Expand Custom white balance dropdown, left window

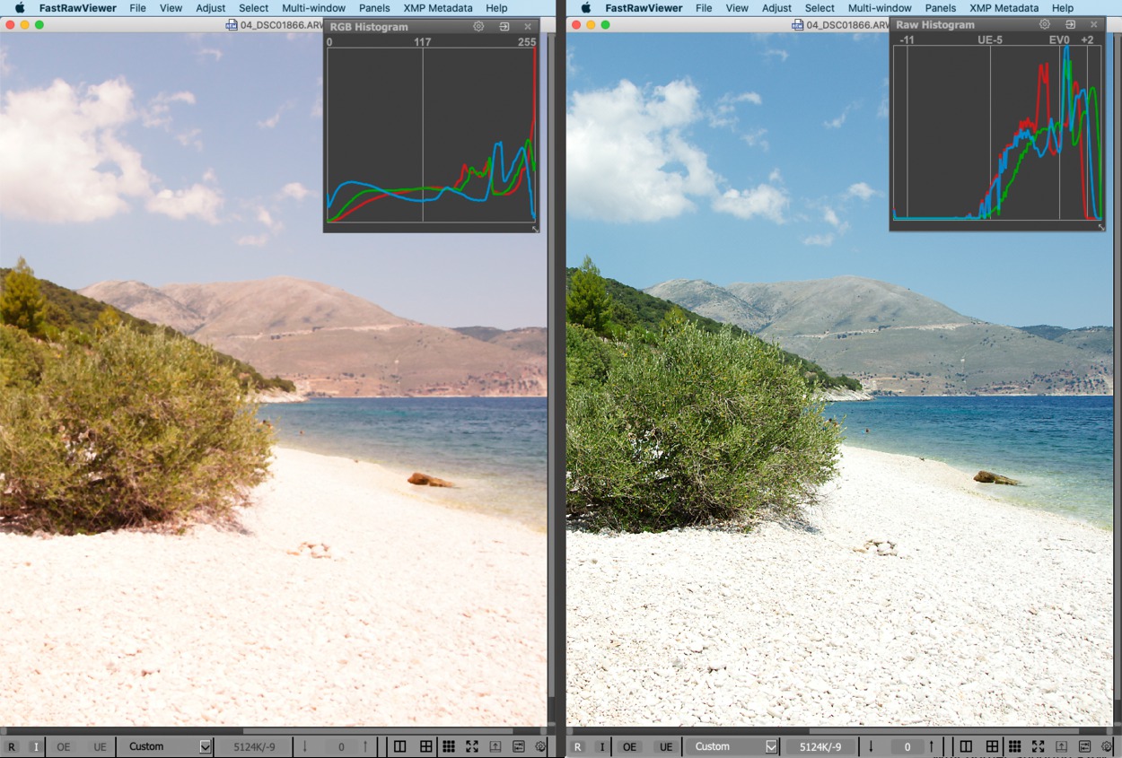point(205,746)
